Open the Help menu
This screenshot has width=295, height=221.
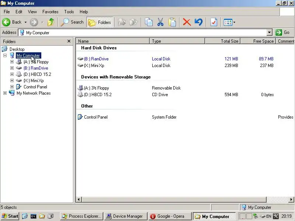click(x=84, y=12)
